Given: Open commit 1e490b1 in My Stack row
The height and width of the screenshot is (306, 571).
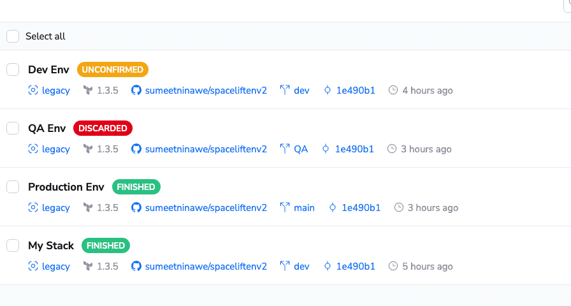Looking at the screenshot, I should point(356,266).
